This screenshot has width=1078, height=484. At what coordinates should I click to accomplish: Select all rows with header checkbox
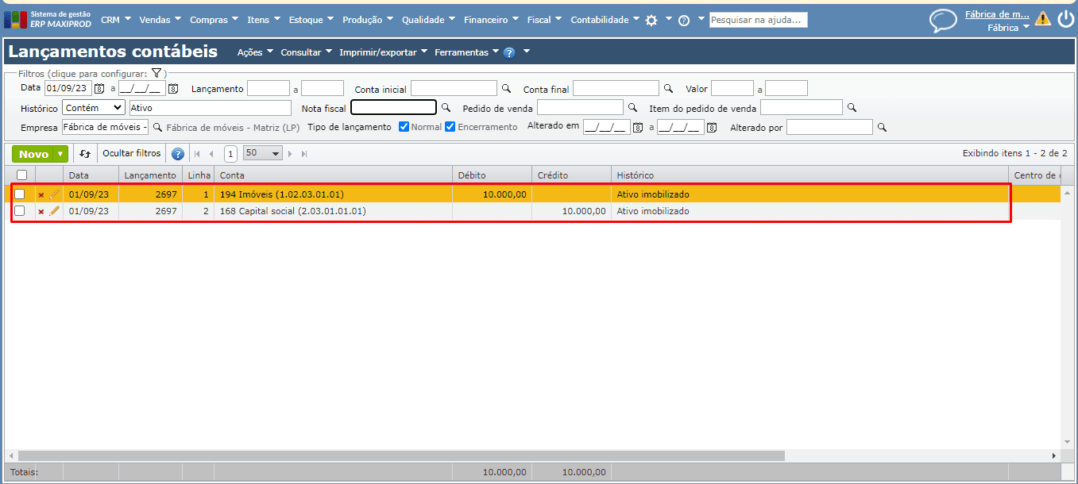(21, 175)
